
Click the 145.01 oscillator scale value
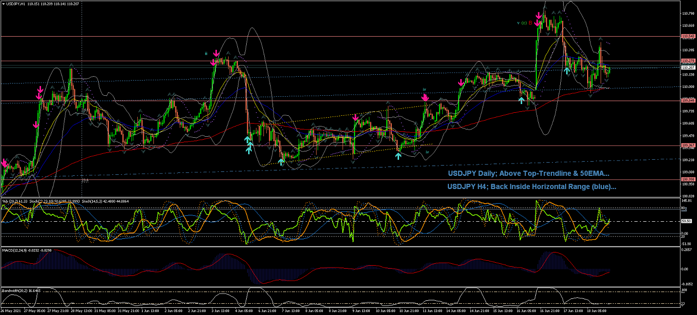pyautogui.click(x=687, y=201)
